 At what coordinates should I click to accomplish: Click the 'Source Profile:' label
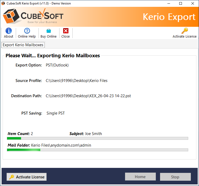click(29, 81)
